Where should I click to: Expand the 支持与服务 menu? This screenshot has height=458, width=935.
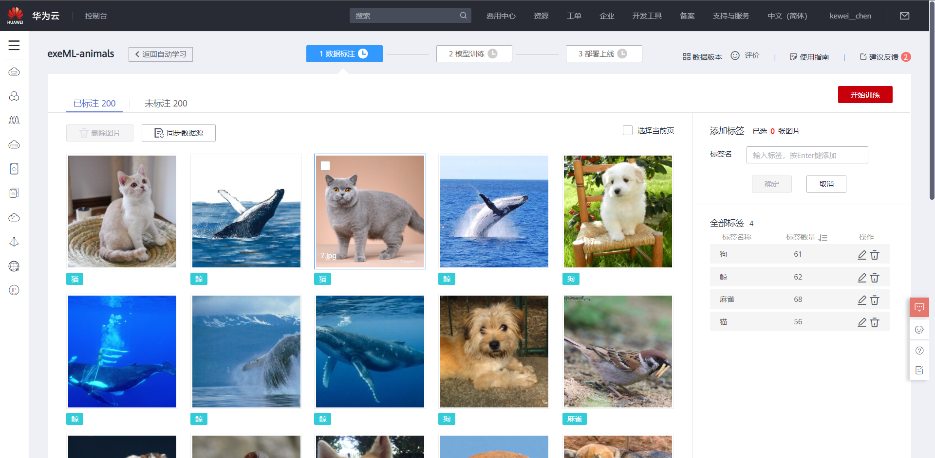(731, 16)
